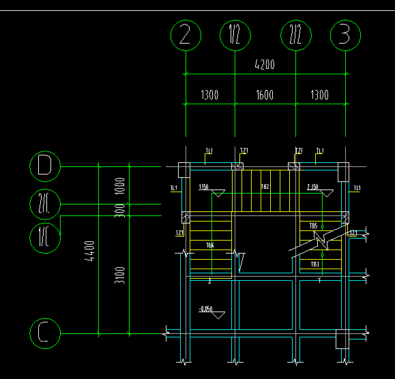Click the TL1 label right of the 2.350 elevation
Viewport: 395px width, 379px height.
click(x=357, y=188)
